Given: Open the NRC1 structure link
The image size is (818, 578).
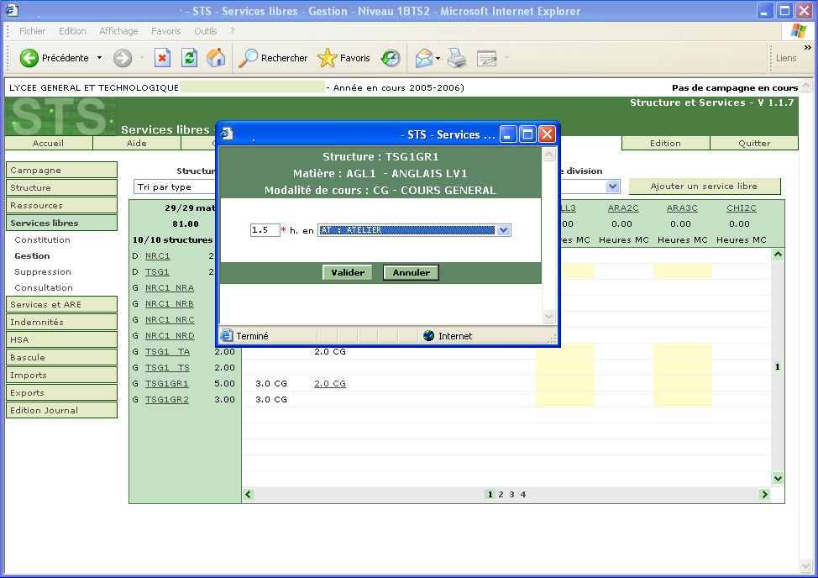Looking at the screenshot, I should [x=158, y=256].
